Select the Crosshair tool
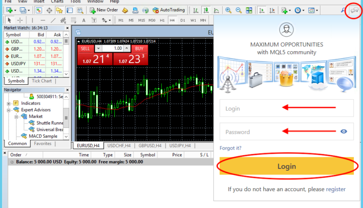Screen dimensions: 363x208 [x=20, y=20]
